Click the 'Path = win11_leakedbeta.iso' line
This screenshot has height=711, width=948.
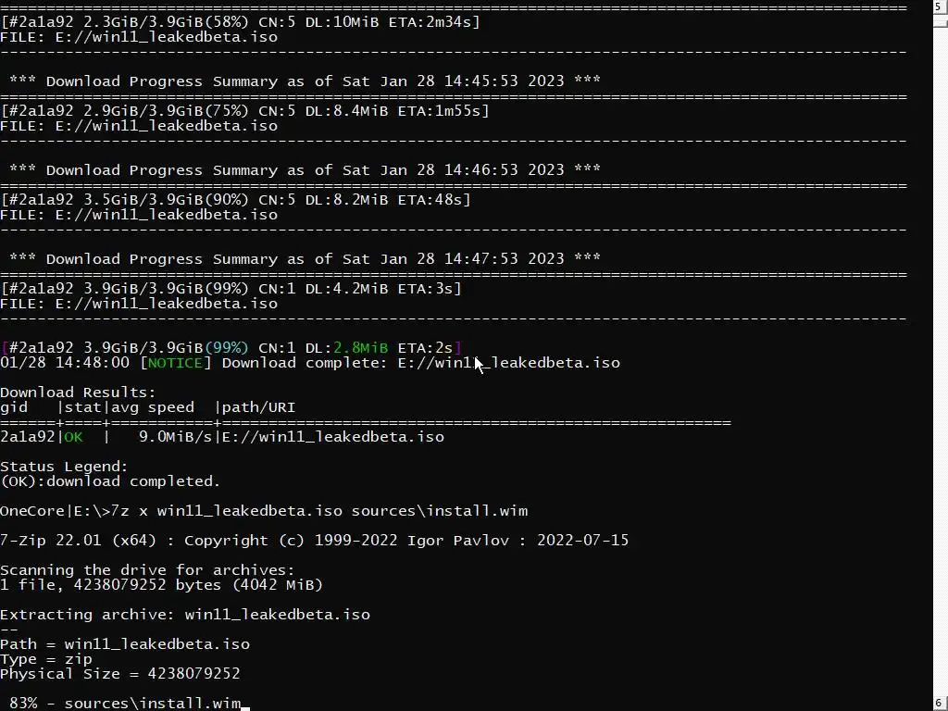125,644
